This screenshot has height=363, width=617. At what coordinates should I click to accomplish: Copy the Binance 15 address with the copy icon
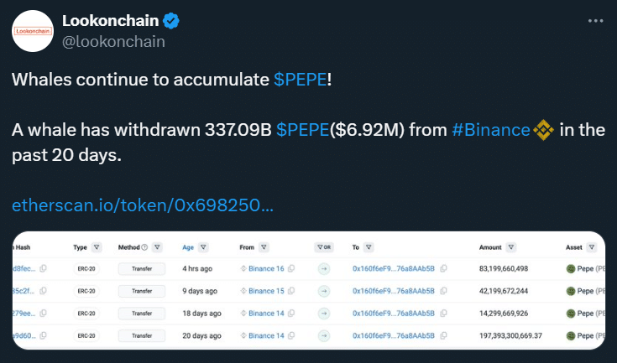coord(292,291)
